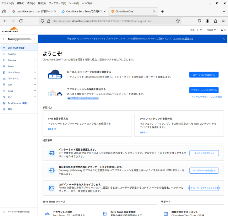The width and height of the screenshot is (228, 216).
Task: Click the CASB sidebar icon
Action: (x=4, y=91)
